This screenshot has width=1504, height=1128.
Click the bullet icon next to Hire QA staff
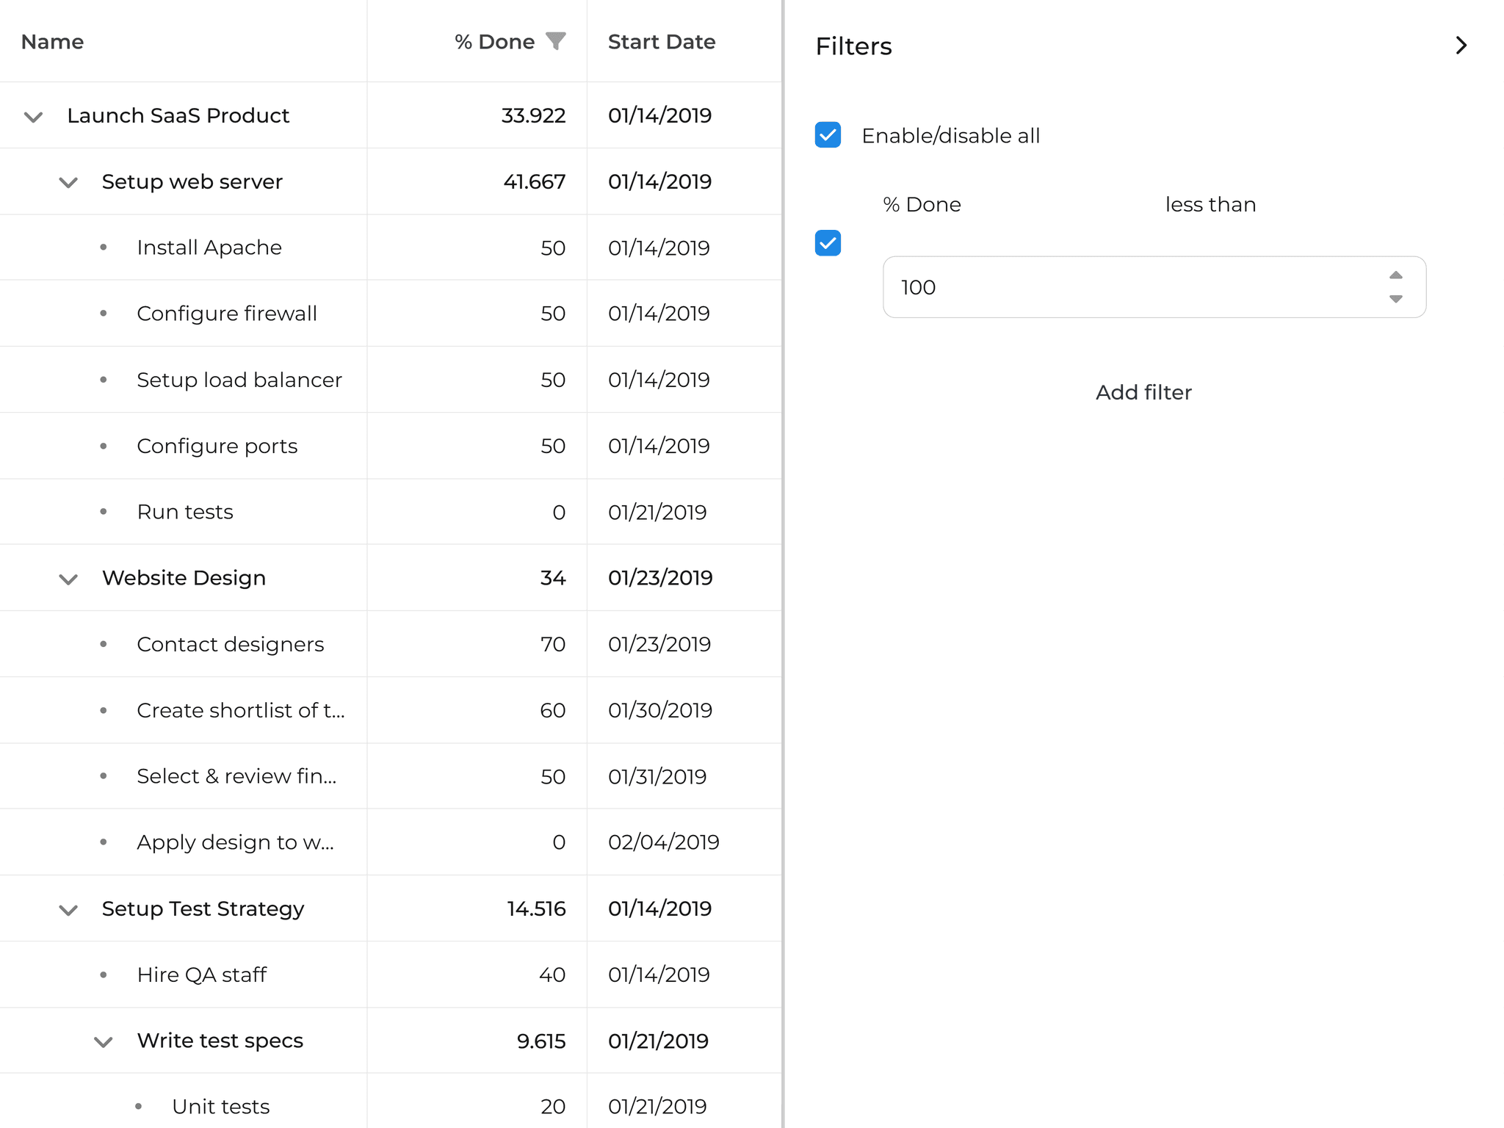(x=104, y=975)
